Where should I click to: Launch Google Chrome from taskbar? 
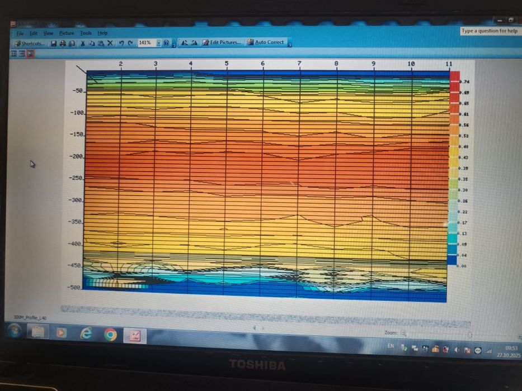110,335
